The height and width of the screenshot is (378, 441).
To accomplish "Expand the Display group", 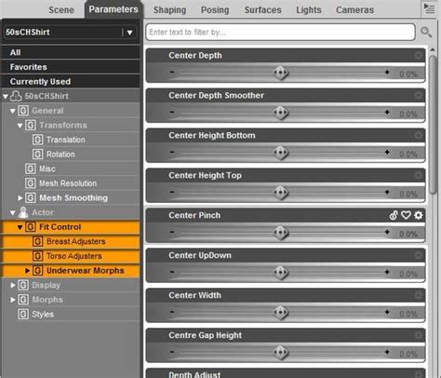I will point(13,285).
